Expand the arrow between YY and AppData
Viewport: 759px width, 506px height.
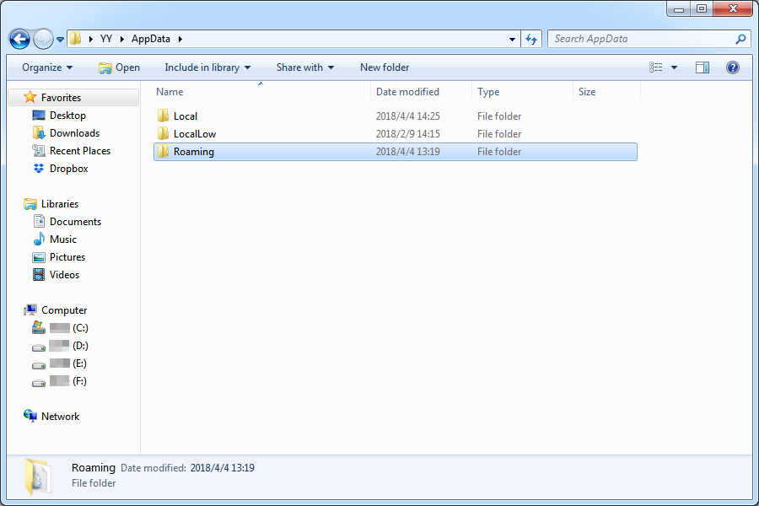click(122, 40)
